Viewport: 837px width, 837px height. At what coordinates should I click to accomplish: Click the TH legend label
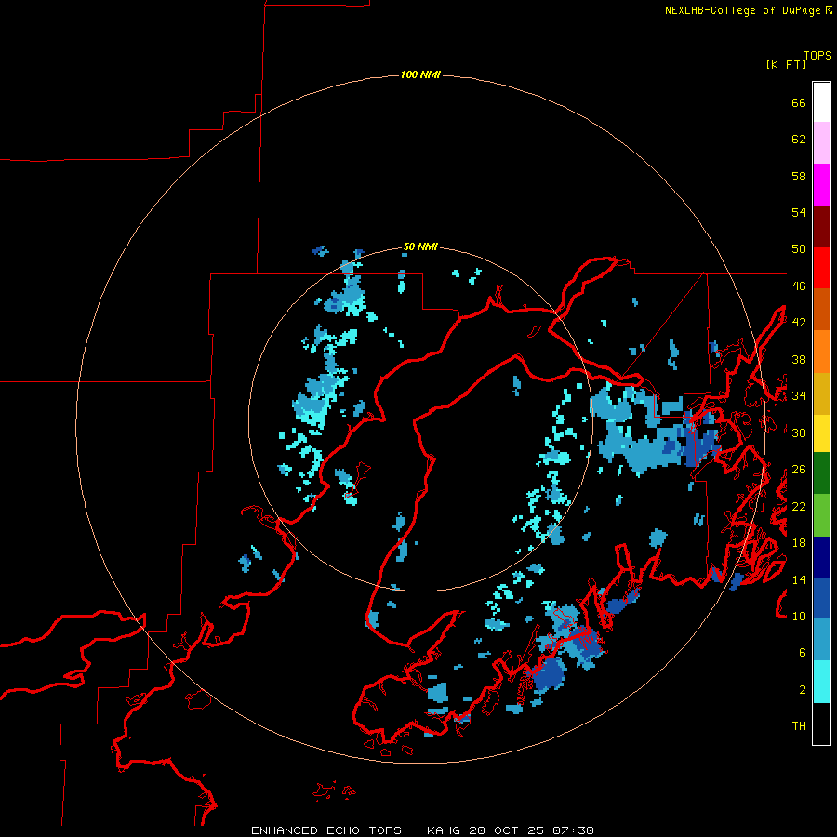(x=799, y=726)
